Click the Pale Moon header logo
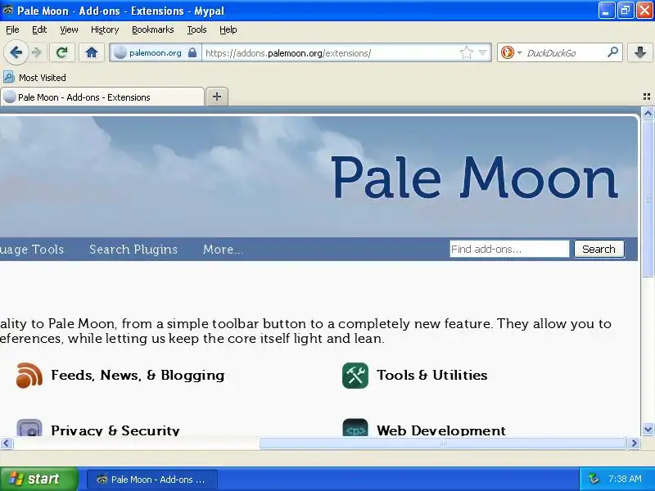This screenshot has width=655, height=491. 475,177
